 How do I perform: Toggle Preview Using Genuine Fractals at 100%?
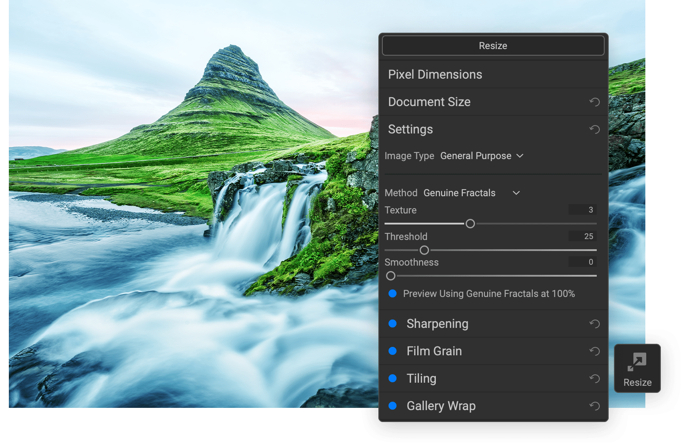(x=393, y=293)
